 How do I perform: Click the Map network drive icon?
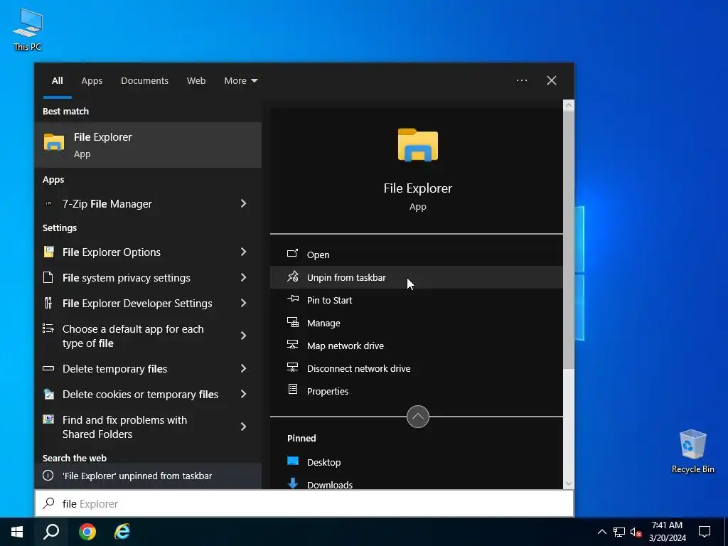292,345
